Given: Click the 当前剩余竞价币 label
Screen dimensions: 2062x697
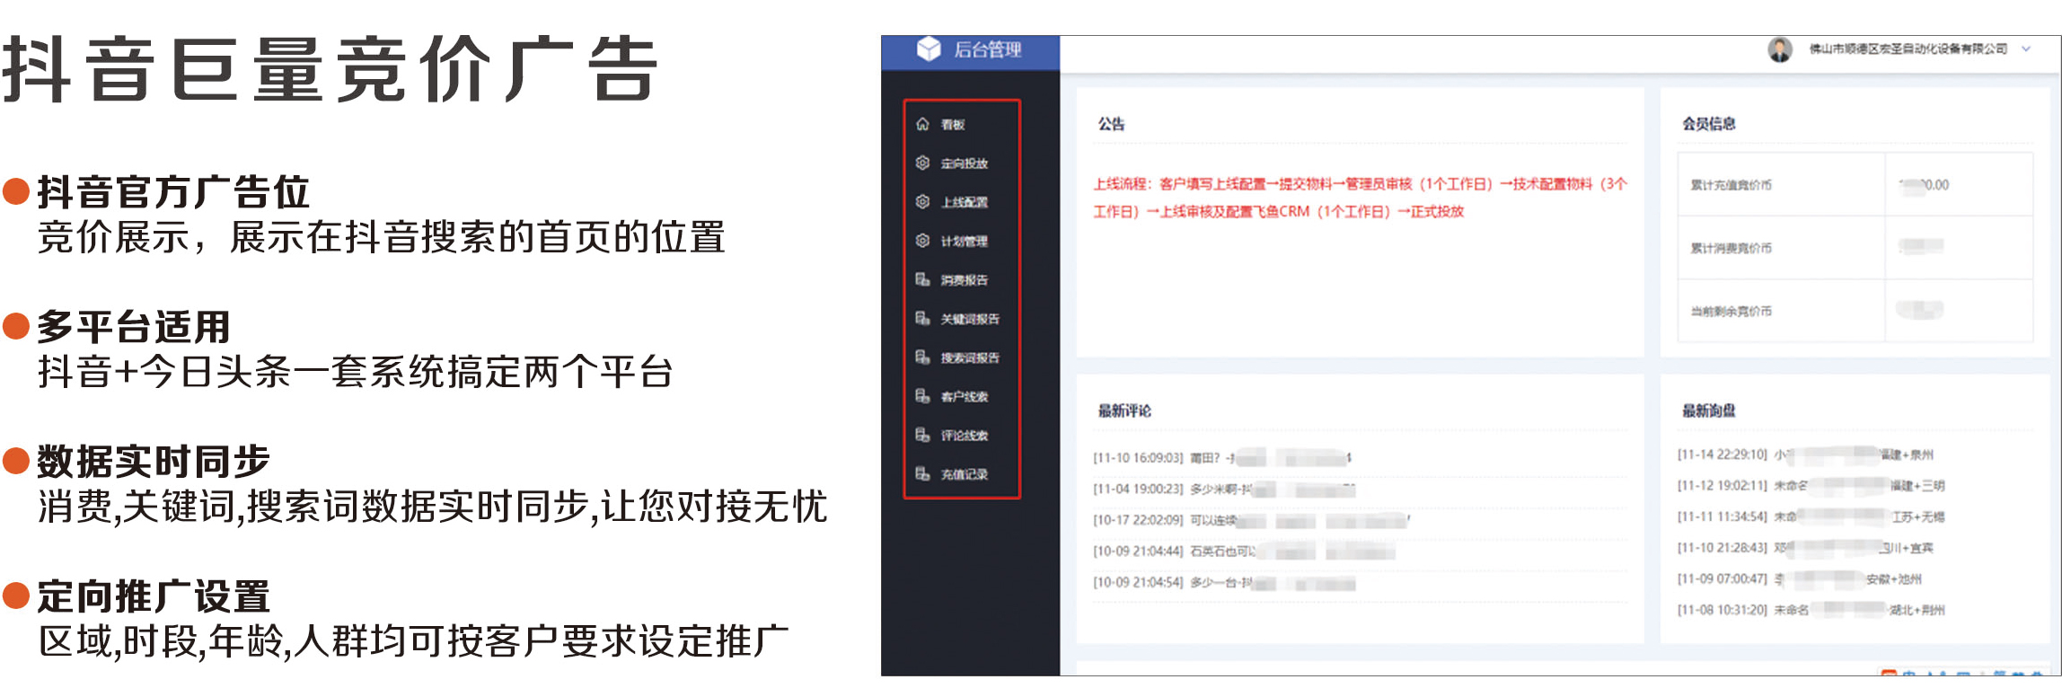Looking at the screenshot, I should [1731, 312].
